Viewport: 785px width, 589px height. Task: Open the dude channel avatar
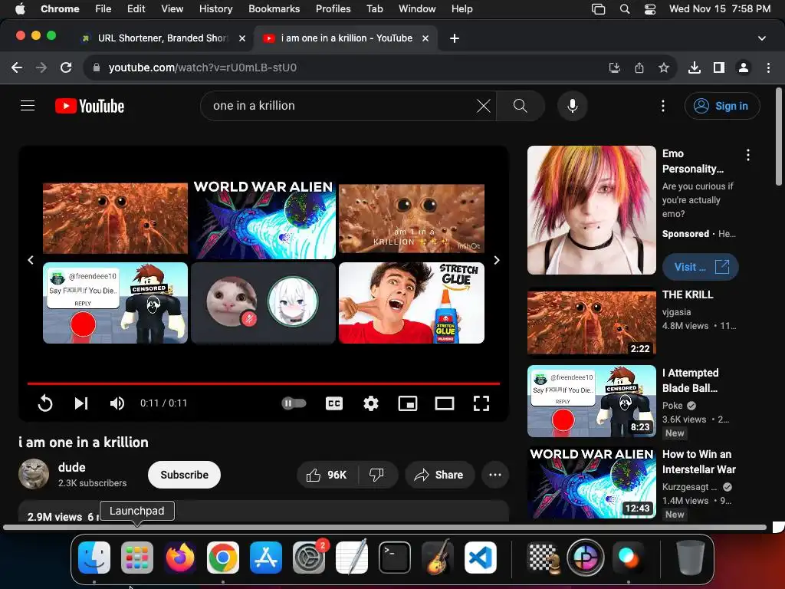[34, 474]
